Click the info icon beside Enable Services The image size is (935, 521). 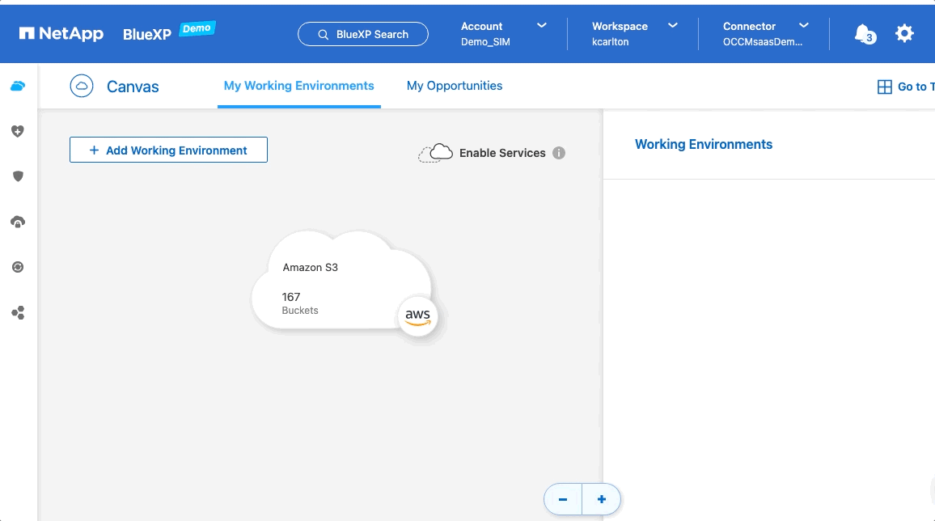coord(559,153)
